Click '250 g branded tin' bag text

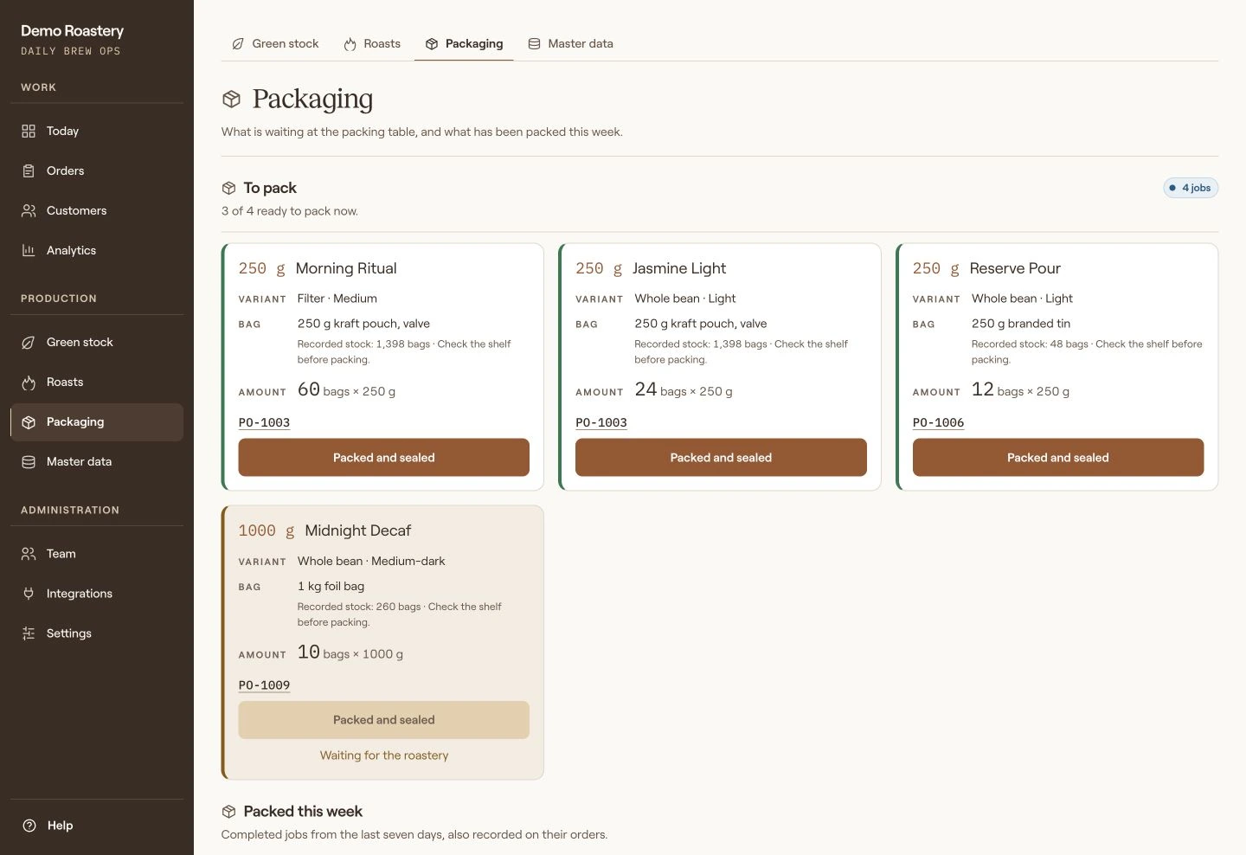[1021, 323]
